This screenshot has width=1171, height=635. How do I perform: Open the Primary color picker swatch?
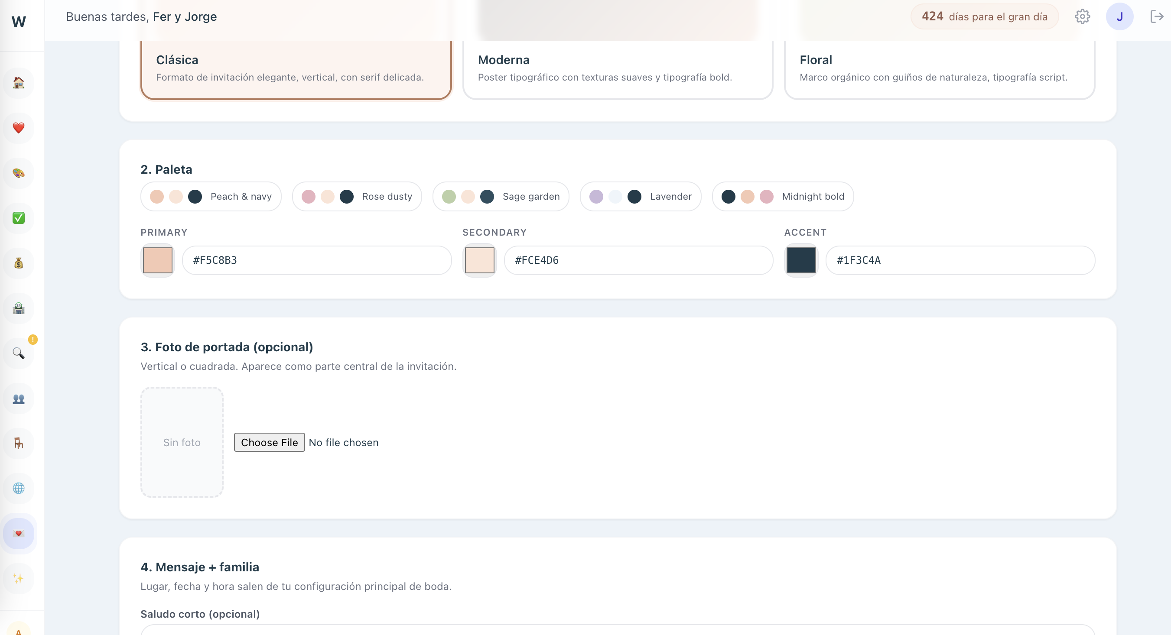[x=158, y=260]
